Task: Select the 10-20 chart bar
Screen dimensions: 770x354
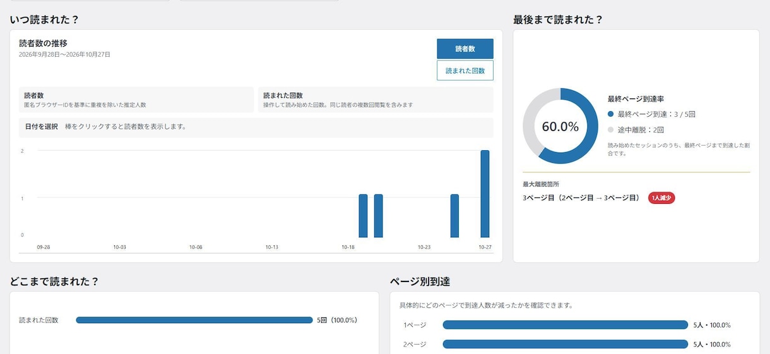Action: pyautogui.click(x=378, y=216)
